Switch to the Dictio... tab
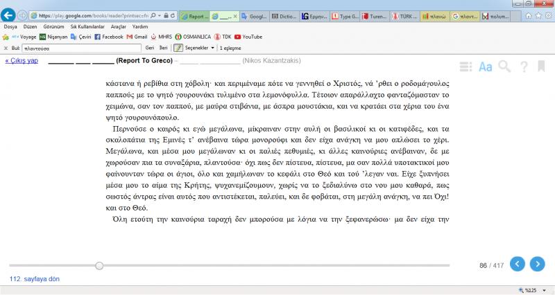The width and height of the screenshot is (555, 295). (284, 16)
